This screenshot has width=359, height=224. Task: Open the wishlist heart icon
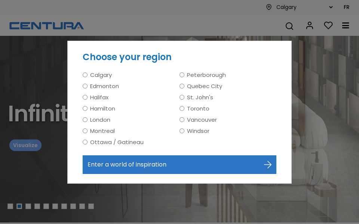[328, 25]
